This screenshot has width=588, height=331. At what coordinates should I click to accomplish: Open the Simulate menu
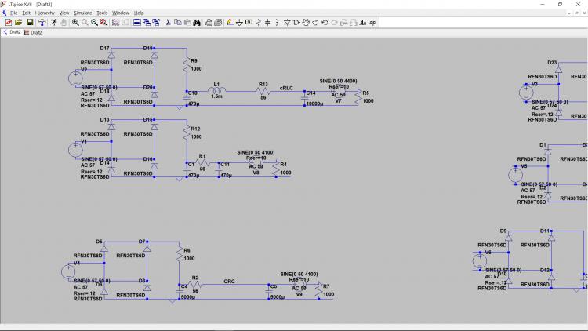(82, 13)
